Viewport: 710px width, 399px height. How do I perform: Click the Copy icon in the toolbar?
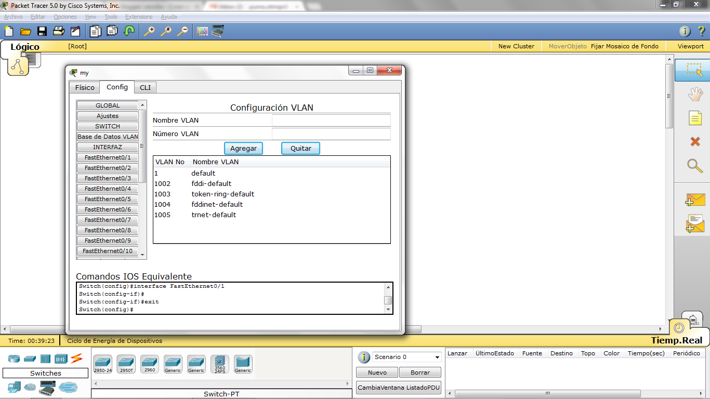[x=95, y=31]
